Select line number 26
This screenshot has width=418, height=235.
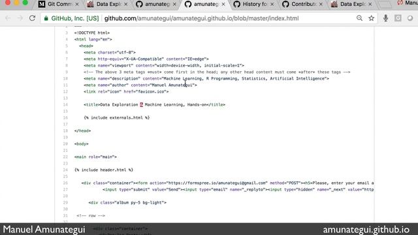tap(65, 183)
